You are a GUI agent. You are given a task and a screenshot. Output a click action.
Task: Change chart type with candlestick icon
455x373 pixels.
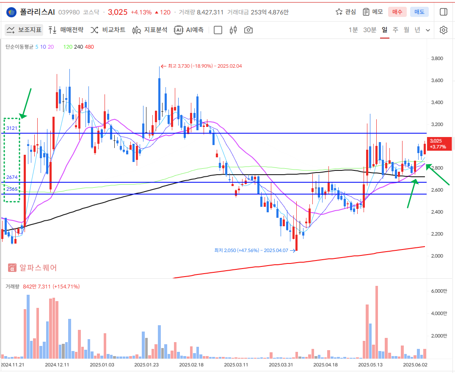tap(233, 30)
